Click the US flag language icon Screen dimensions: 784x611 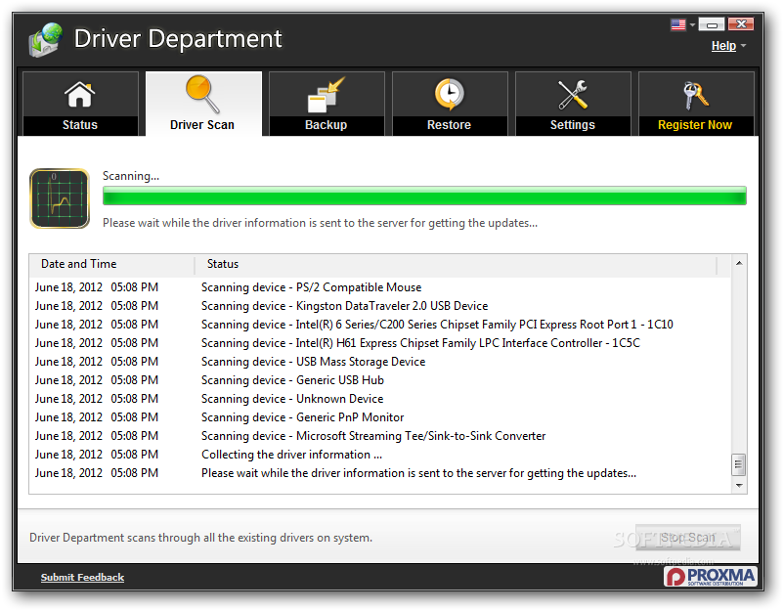(678, 24)
